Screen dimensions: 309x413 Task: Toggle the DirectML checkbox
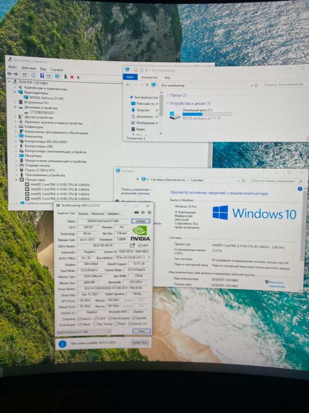pyautogui.click(x=133, y=318)
